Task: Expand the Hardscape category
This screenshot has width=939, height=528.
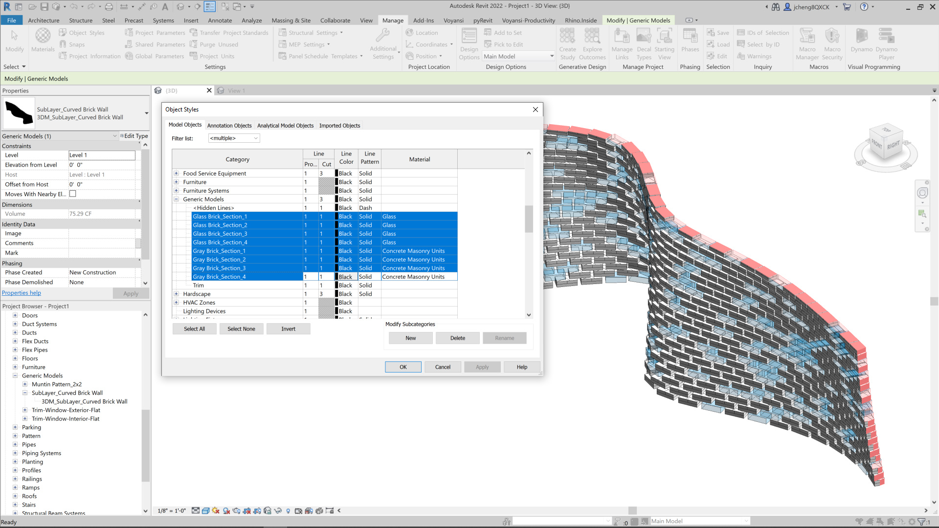Action: pos(176,294)
